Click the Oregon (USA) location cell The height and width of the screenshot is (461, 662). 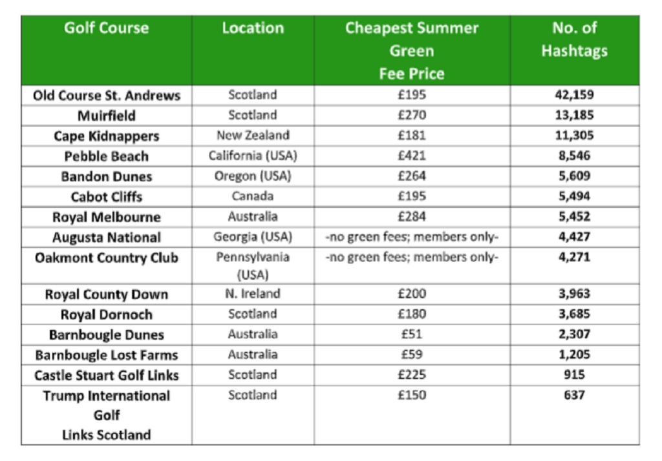pyautogui.click(x=253, y=176)
